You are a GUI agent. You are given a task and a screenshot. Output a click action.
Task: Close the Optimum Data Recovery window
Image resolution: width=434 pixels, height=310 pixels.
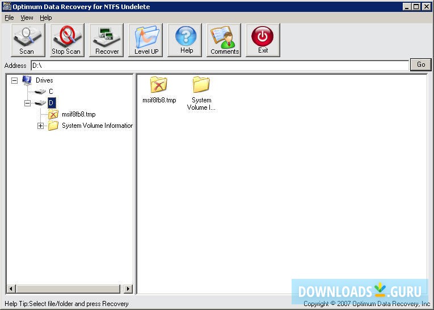pyautogui.click(x=427, y=7)
